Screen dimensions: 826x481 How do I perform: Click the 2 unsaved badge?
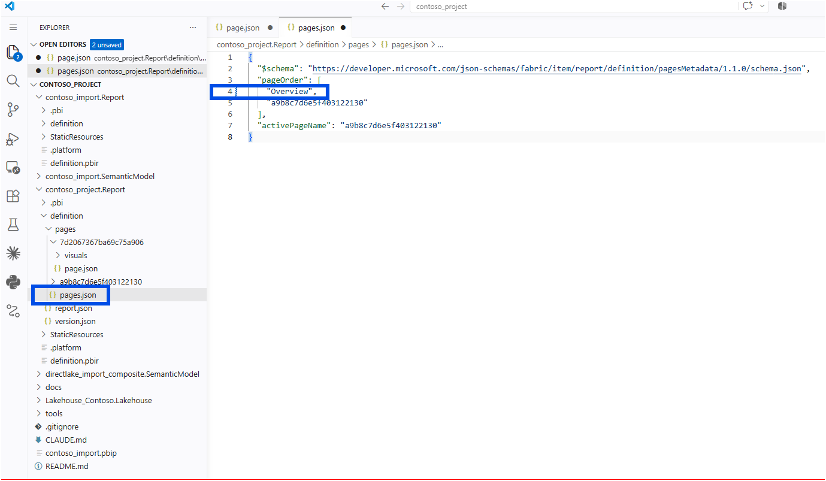(x=107, y=44)
